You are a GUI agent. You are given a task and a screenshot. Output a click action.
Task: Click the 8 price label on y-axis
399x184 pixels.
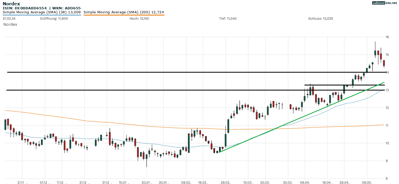tap(387, 178)
